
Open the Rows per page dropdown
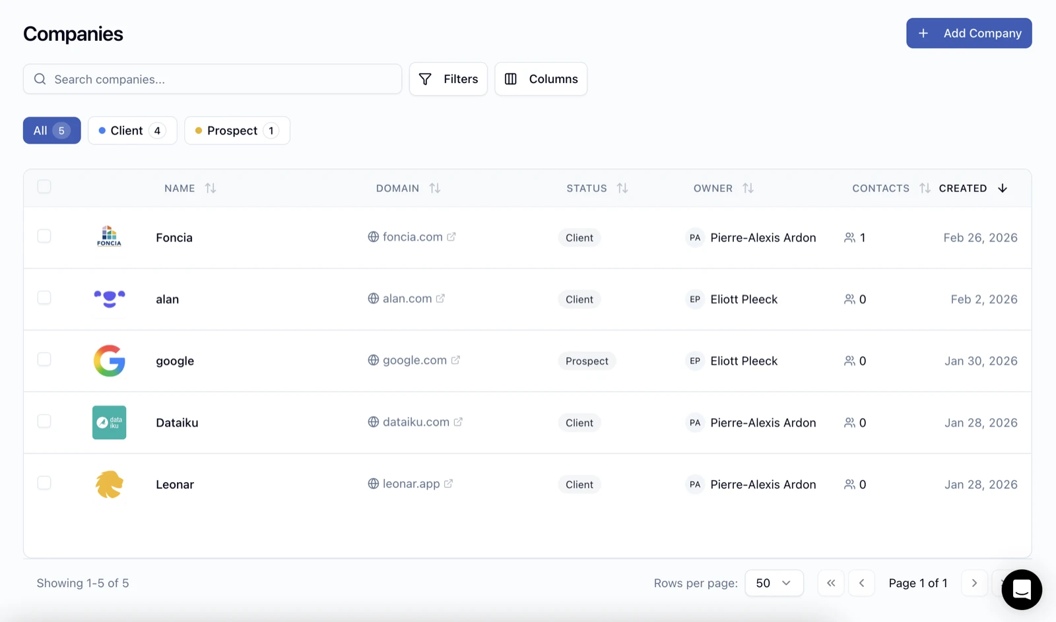(x=774, y=583)
